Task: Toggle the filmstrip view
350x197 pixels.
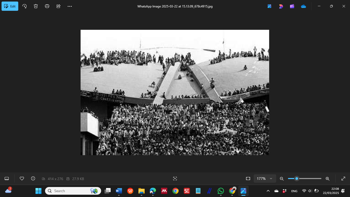Action: point(7,179)
